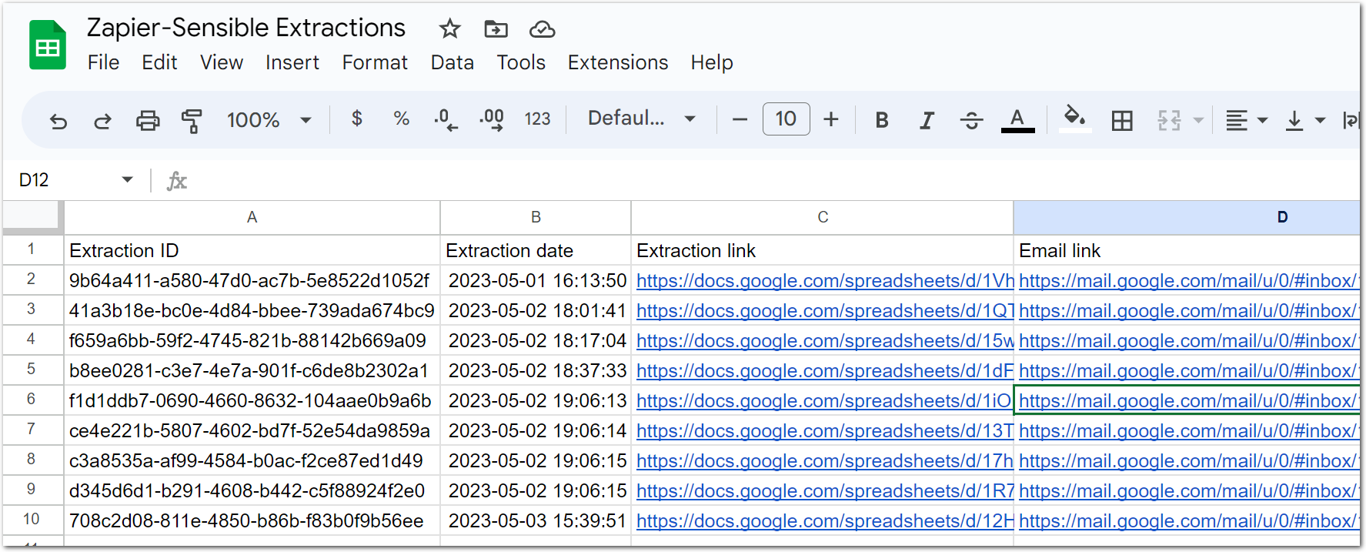This screenshot has height=552, width=1366.
Task: Format as currency with dollar icon
Action: tap(357, 119)
